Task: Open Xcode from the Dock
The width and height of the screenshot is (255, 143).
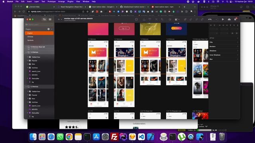Action: (x=151, y=137)
